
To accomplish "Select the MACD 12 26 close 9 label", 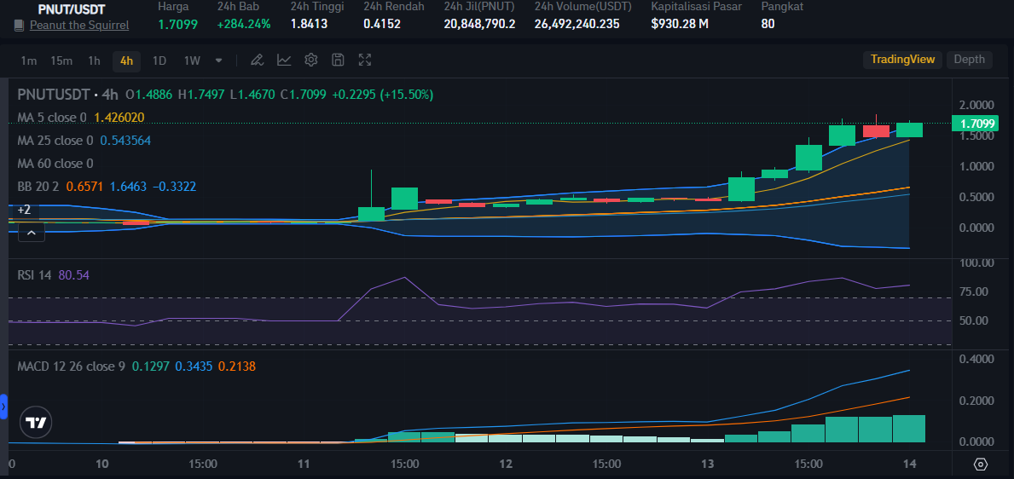I will click(x=71, y=366).
